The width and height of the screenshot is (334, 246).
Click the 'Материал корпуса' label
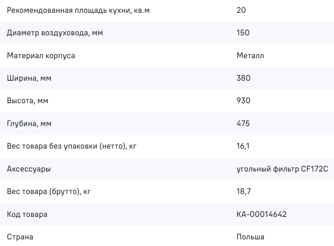41,55
